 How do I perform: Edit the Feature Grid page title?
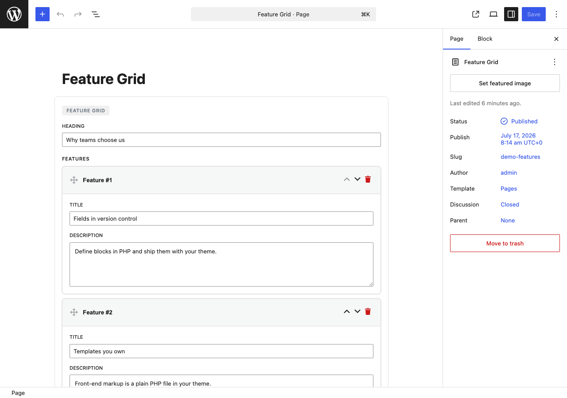click(x=104, y=79)
